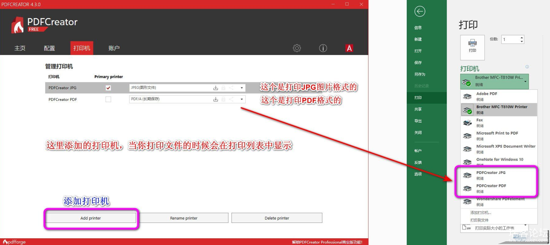
Task: Uncheck Primary printer for PDFCreator JPG
Action: coord(108,88)
